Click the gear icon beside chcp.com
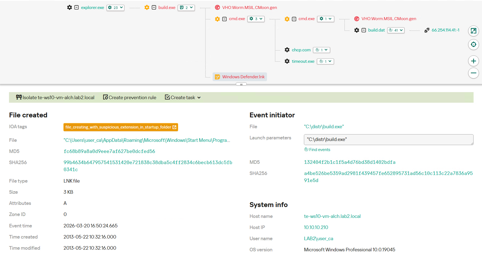 point(287,50)
